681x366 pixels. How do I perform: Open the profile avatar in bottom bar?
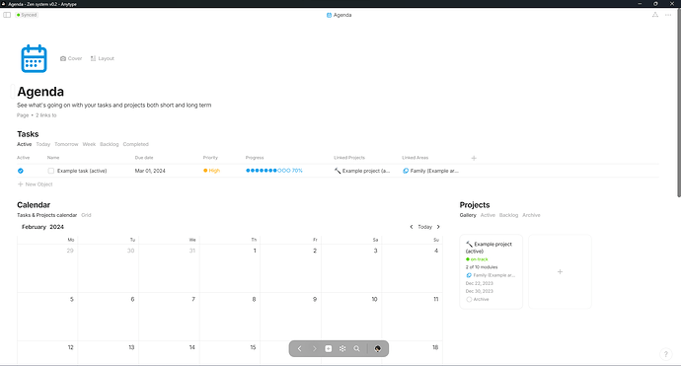click(x=377, y=348)
